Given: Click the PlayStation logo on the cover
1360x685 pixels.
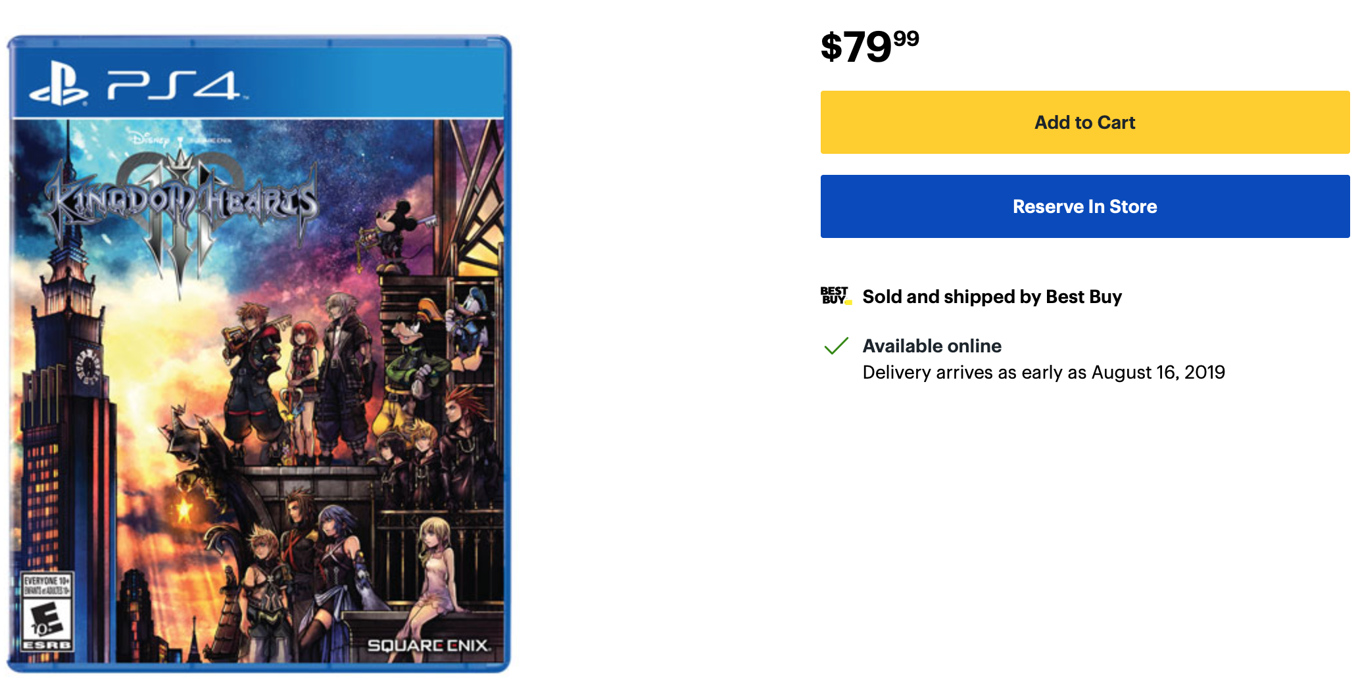Looking at the screenshot, I should point(59,85).
